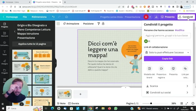Add collaborator with plus next to avatar A
The height and width of the screenshot is (111, 196).
click(150, 17)
